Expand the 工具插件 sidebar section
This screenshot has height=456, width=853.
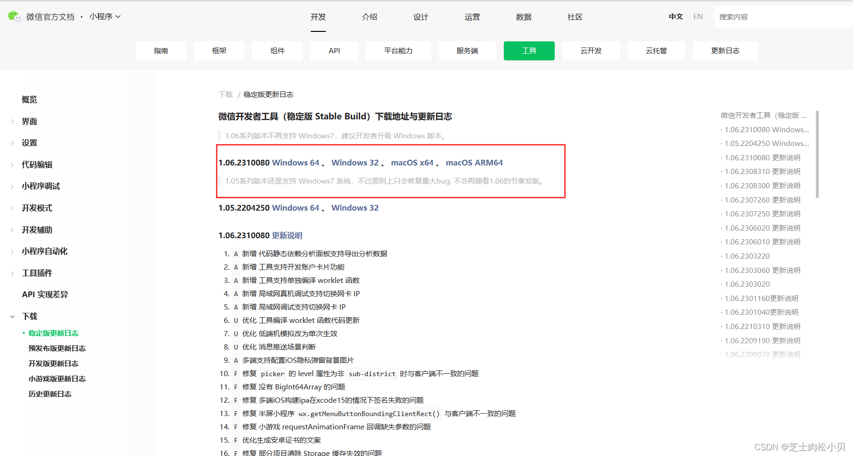[37, 273]
